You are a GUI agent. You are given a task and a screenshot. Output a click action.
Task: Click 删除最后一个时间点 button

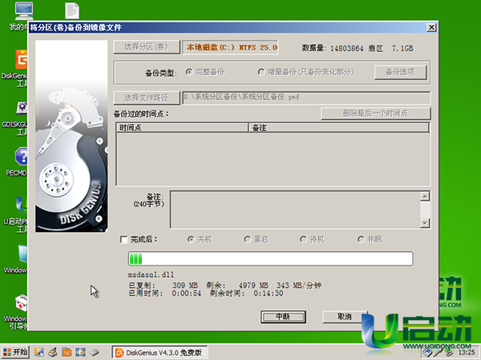coord(375,114)
